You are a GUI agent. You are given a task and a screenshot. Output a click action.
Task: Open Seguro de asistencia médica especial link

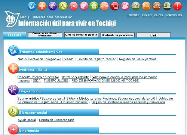point(128,102)
